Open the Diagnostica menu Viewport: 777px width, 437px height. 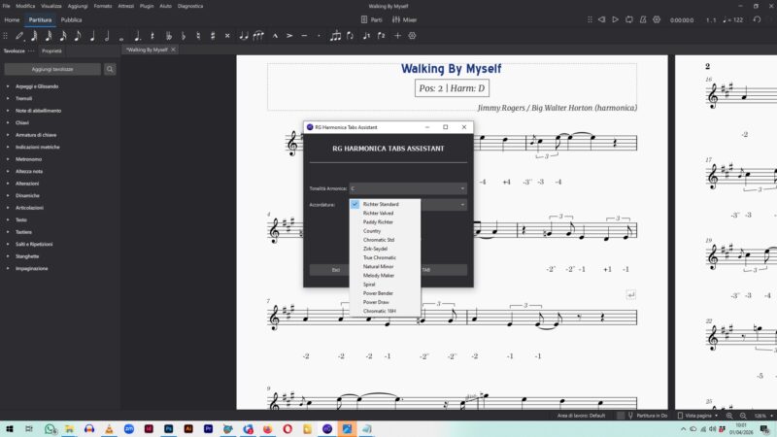(190, 6)
